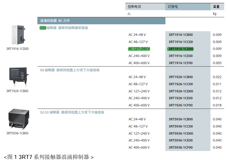Click AC 24~48 V in the 3RT1916-1CB00 row
The height and width of the screenshot is (166, 227).
click(x=137, y=35)
